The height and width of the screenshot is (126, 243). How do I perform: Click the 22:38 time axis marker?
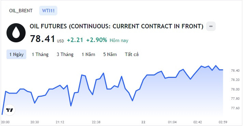tap(96, 122)
